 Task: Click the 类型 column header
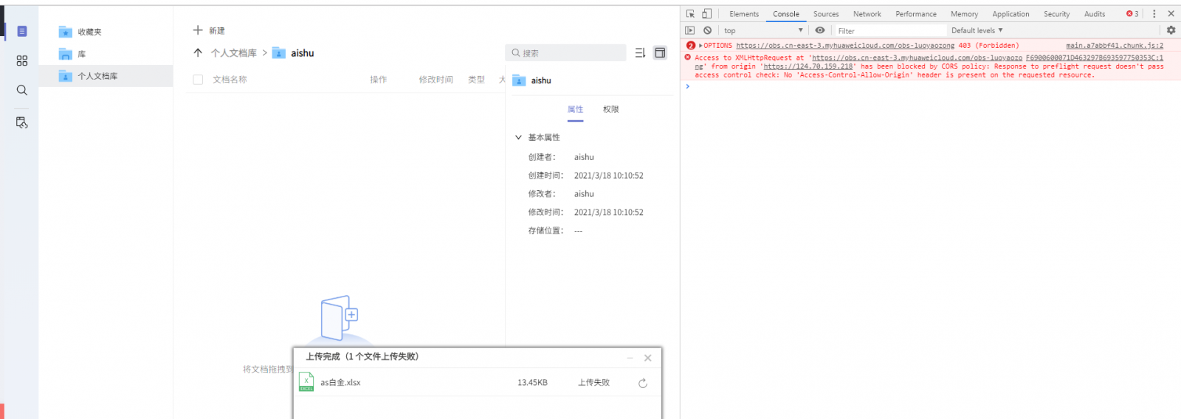click(x=476, y=80)
